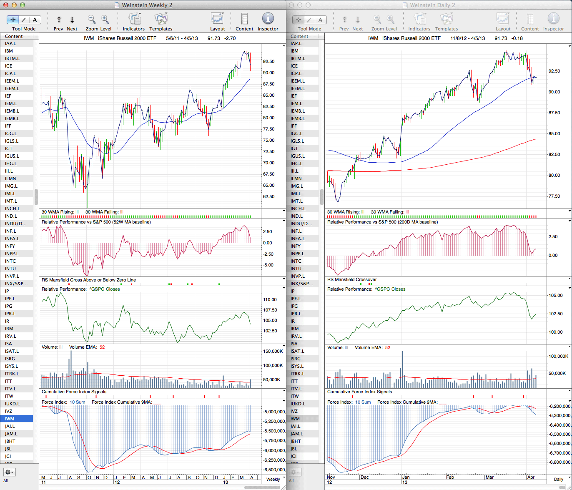Open the gear action menu in Weekly window

(x=9, y=472)
